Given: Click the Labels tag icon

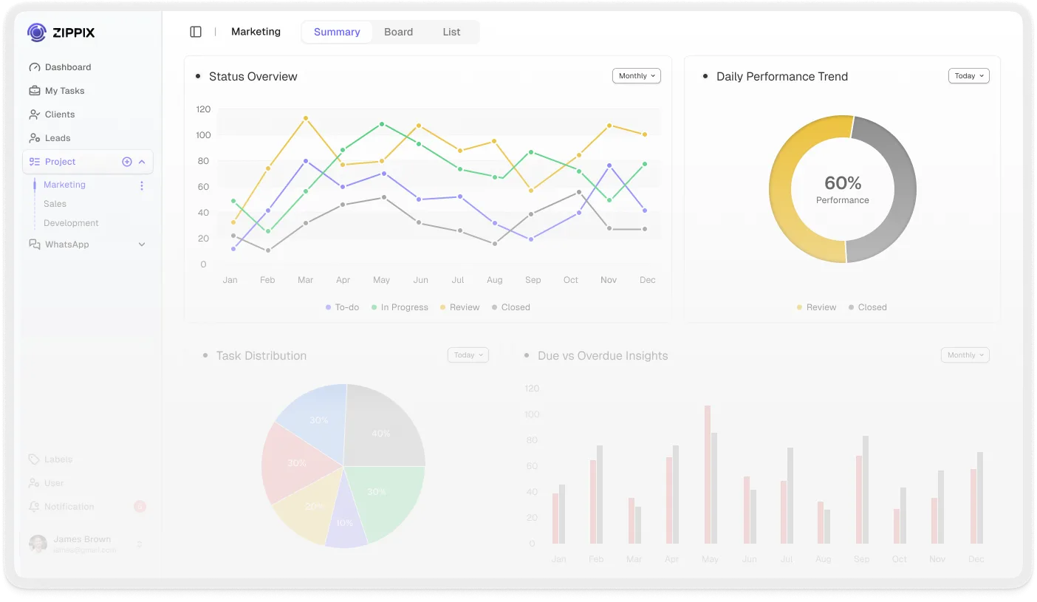Looking at the screenshot, I should [34, 459].
